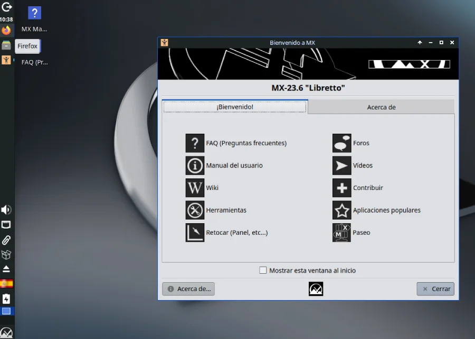Launch Firefox from the side panel
475x339 pixels.
(x=6, y=31)
